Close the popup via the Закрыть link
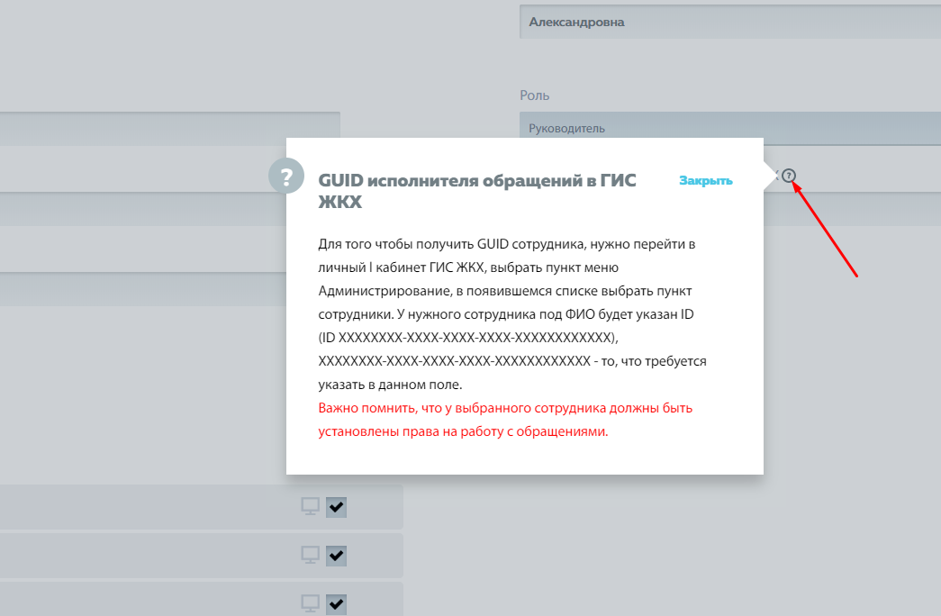The height and width of the screenshot is (616, 941). pos(705,180)
